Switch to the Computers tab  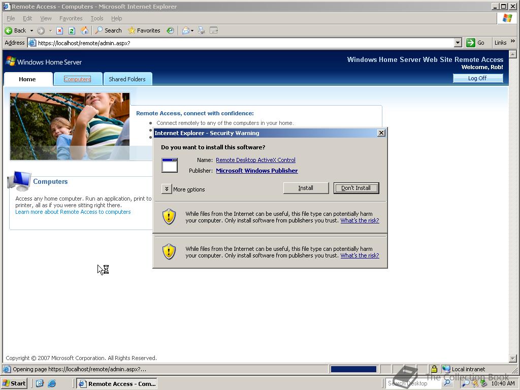[x=78, y=79]
